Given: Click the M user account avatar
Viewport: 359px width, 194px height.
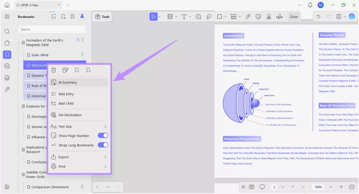Looking at the screenshot, I should 320,5.
